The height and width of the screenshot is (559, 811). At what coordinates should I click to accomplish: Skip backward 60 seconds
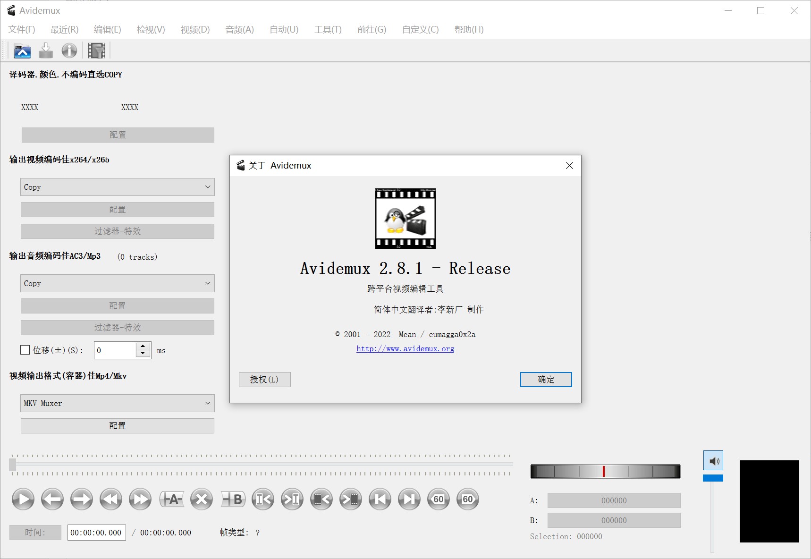(439, 499)
